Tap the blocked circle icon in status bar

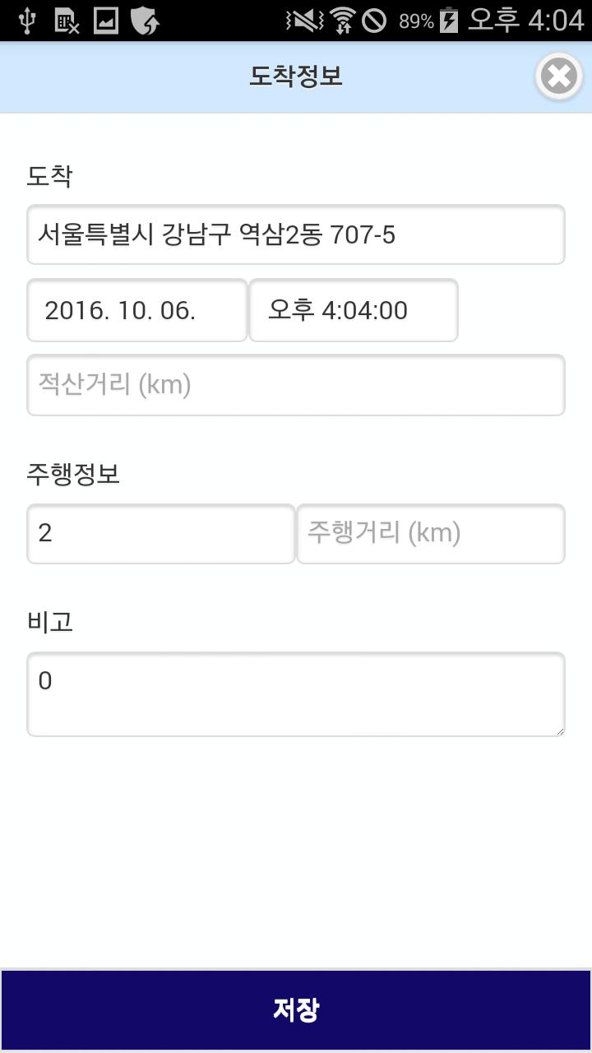click(374, 21)
